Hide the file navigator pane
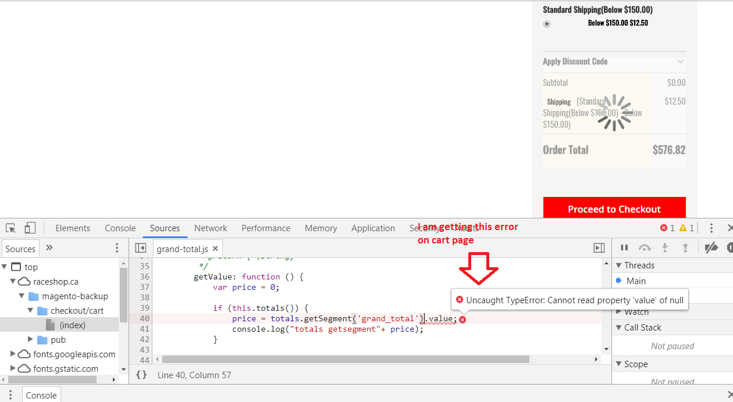733x402 pixels. (x=140, y=249)
